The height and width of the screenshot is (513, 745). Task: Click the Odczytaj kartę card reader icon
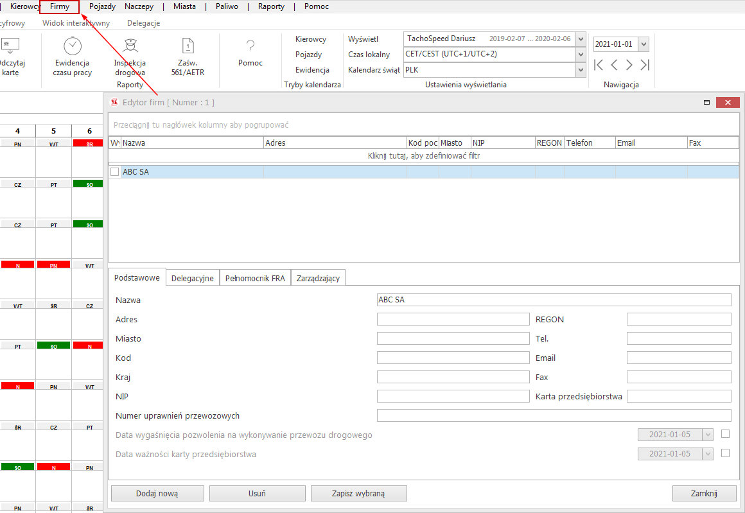[10, 46]
